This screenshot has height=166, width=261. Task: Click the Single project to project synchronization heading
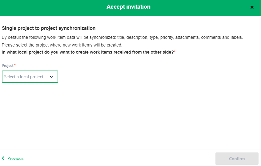[x=49, y=28]
